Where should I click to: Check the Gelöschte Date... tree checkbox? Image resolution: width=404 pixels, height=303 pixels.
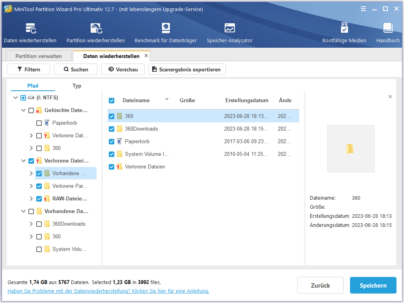click(x=31, y=110)
